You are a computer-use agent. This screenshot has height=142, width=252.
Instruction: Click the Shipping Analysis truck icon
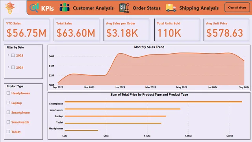171,8
